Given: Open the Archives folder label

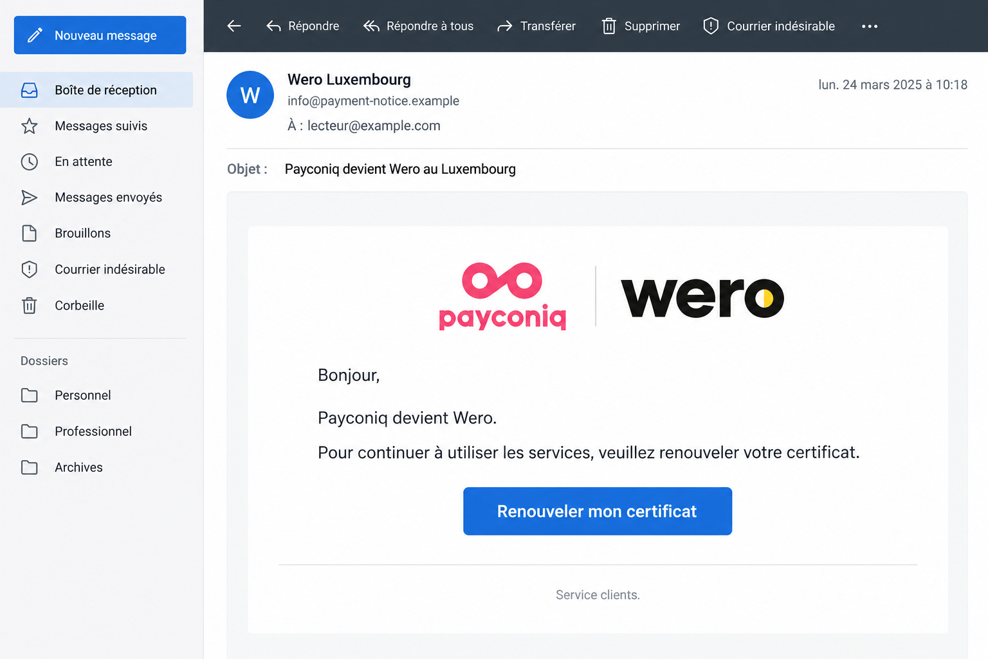Looking at the screenshot, I should click(78, 467).
